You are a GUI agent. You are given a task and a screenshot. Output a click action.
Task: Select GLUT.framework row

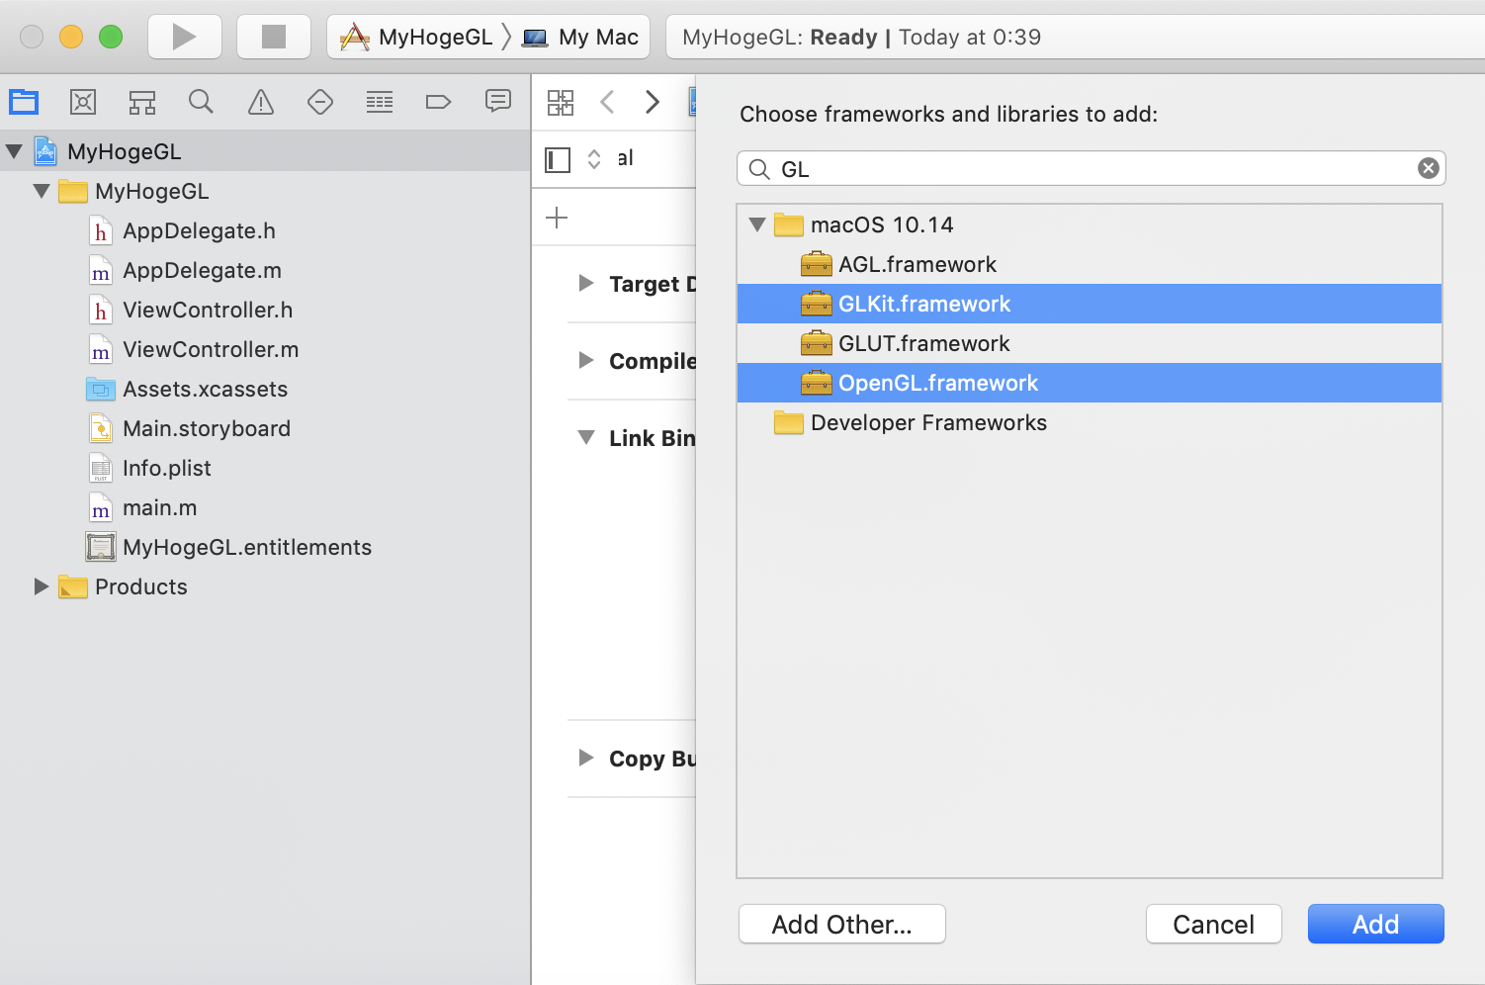pyautogui.click(x=1090, y=343)
